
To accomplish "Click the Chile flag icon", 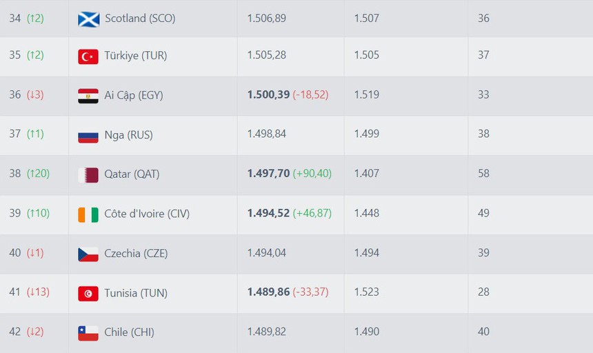I will tap(88, 333).
